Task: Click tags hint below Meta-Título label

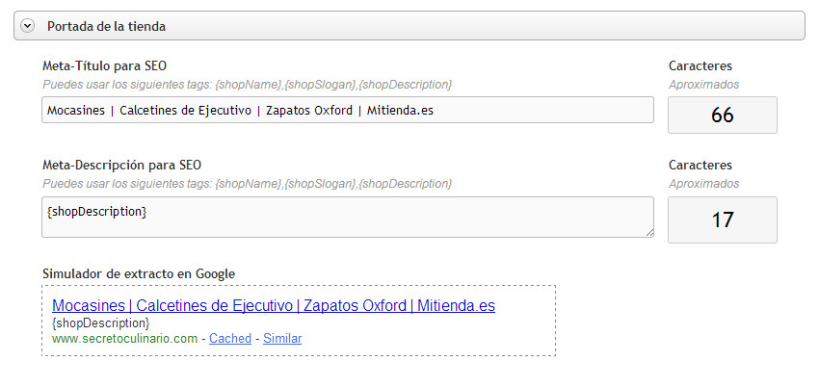Action: tap(247, 85)
